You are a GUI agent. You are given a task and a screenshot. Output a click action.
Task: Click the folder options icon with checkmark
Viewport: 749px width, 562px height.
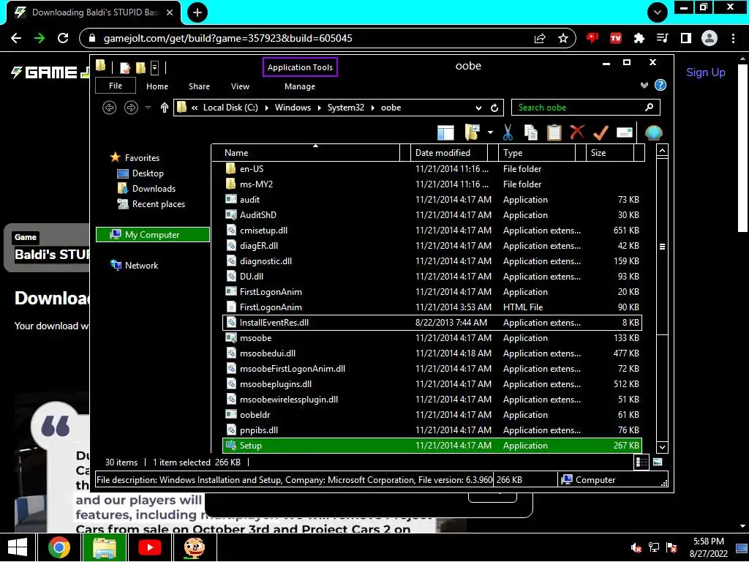(472, 132)
